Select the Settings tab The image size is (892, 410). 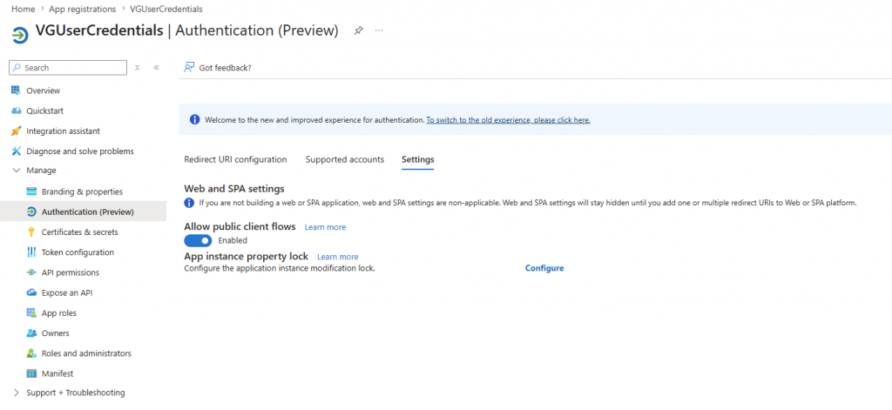point(418,159)
